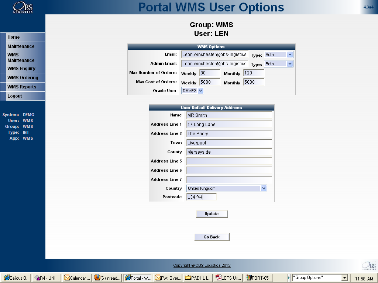The image size is (378, 283).
Task: Click the 4.3a4 version label
Action: [x=368, y=7]
